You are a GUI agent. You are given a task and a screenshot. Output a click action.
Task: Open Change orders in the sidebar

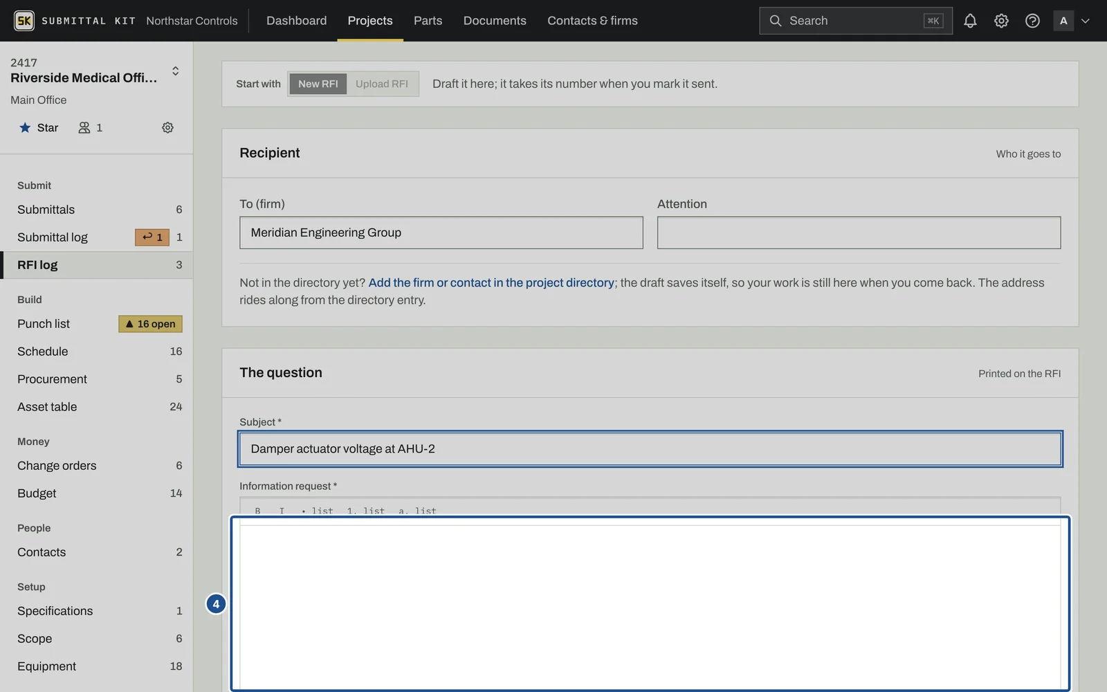[x=97, y=466]
